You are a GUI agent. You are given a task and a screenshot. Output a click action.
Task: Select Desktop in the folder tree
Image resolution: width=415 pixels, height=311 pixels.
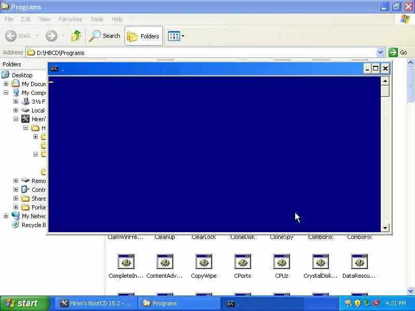pos(22,75)
